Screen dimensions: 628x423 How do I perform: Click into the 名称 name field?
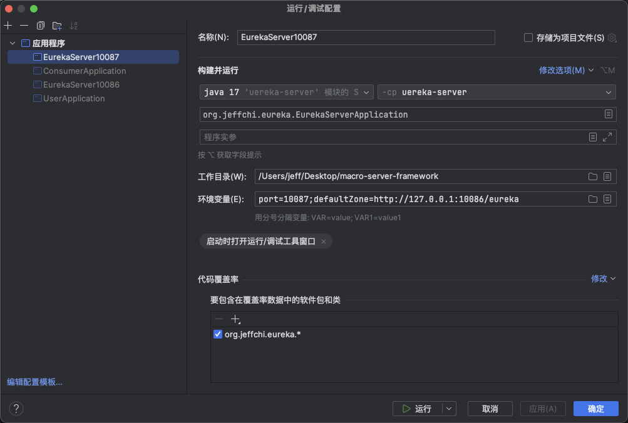click(x=366, y=38)
